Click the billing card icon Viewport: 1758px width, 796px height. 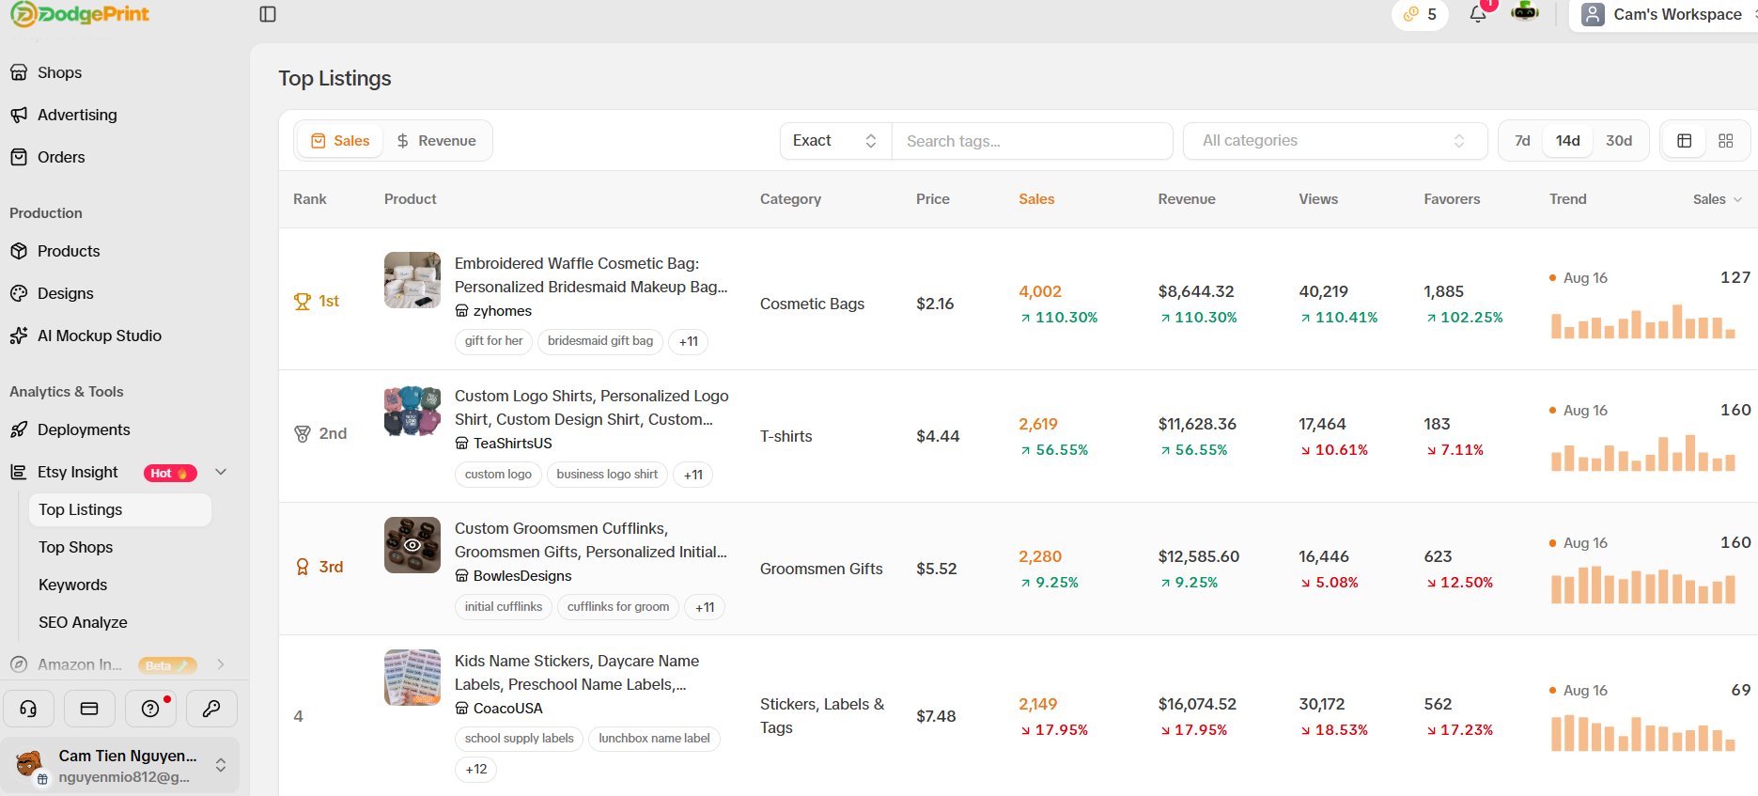(x=89, y=709)
